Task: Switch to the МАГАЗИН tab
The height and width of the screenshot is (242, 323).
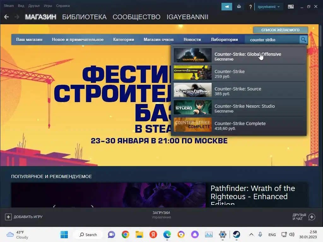Action: (x=41, y=17)
